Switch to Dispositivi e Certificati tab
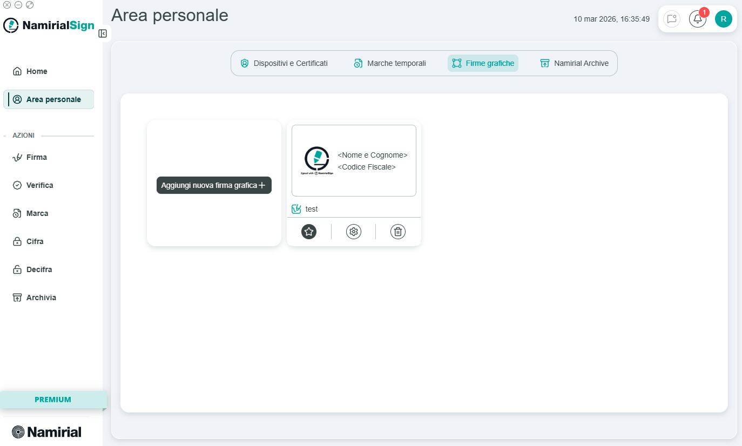This screenshot has width=742, height=446. pyautogui.click(x=284, y=63)
